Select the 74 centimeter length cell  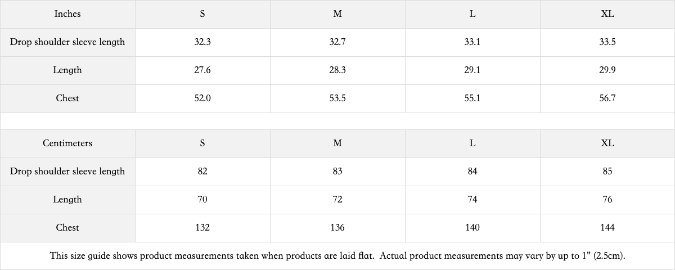(x=472, y=200)
